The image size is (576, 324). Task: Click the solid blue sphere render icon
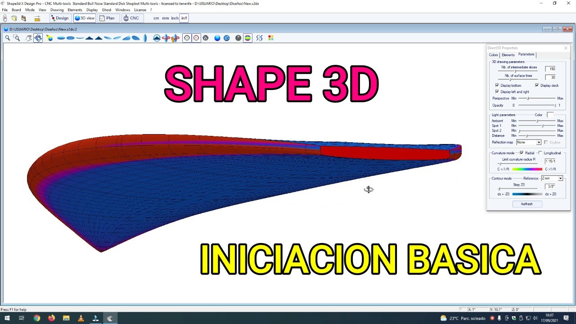(217, 38)
